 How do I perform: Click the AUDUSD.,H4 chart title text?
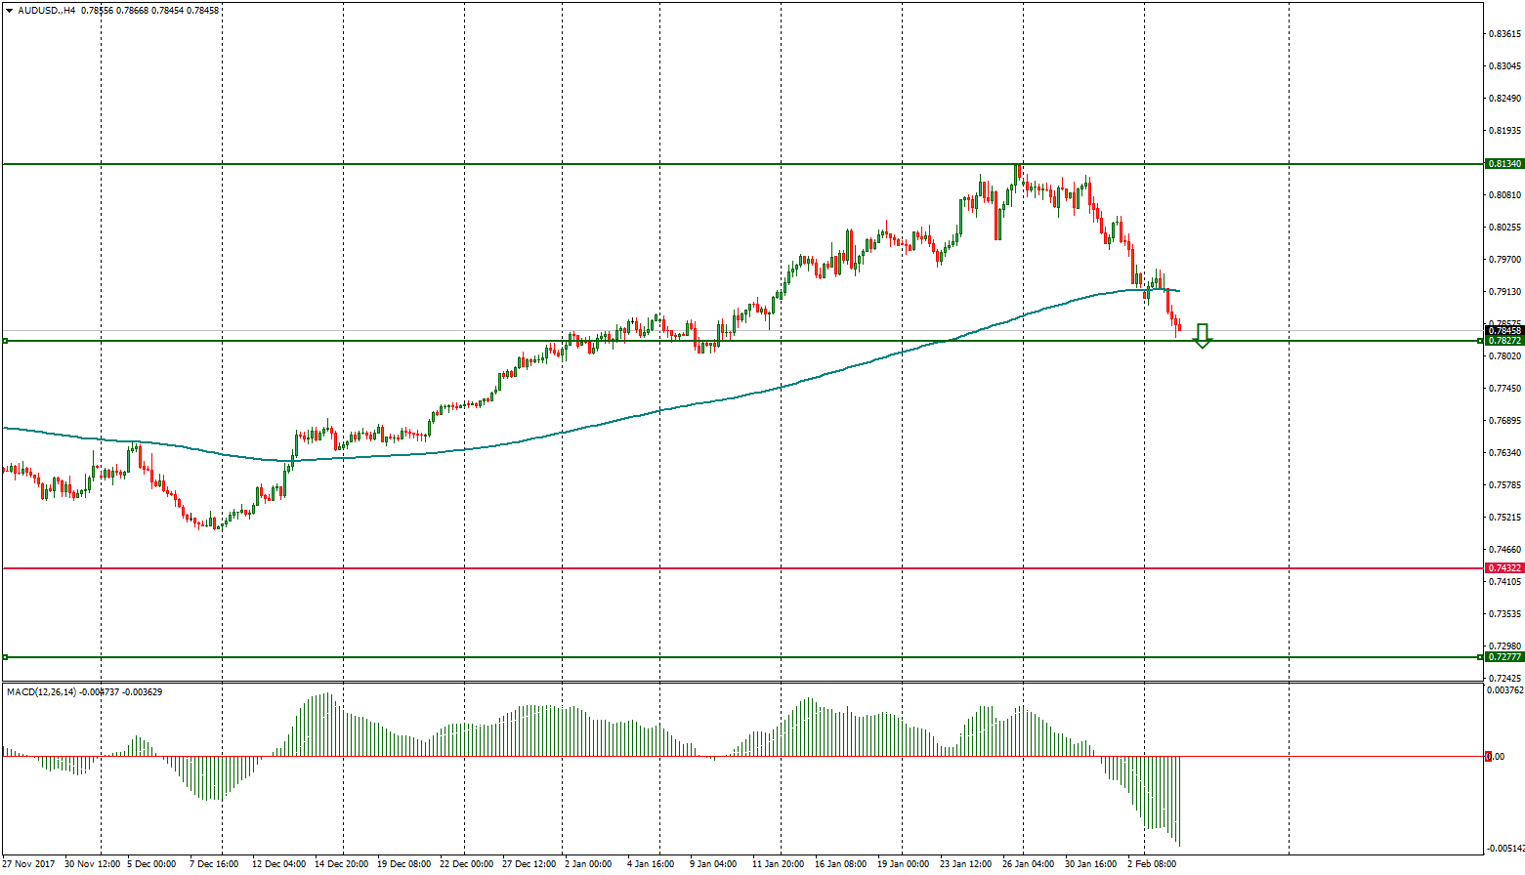(47, 10)
